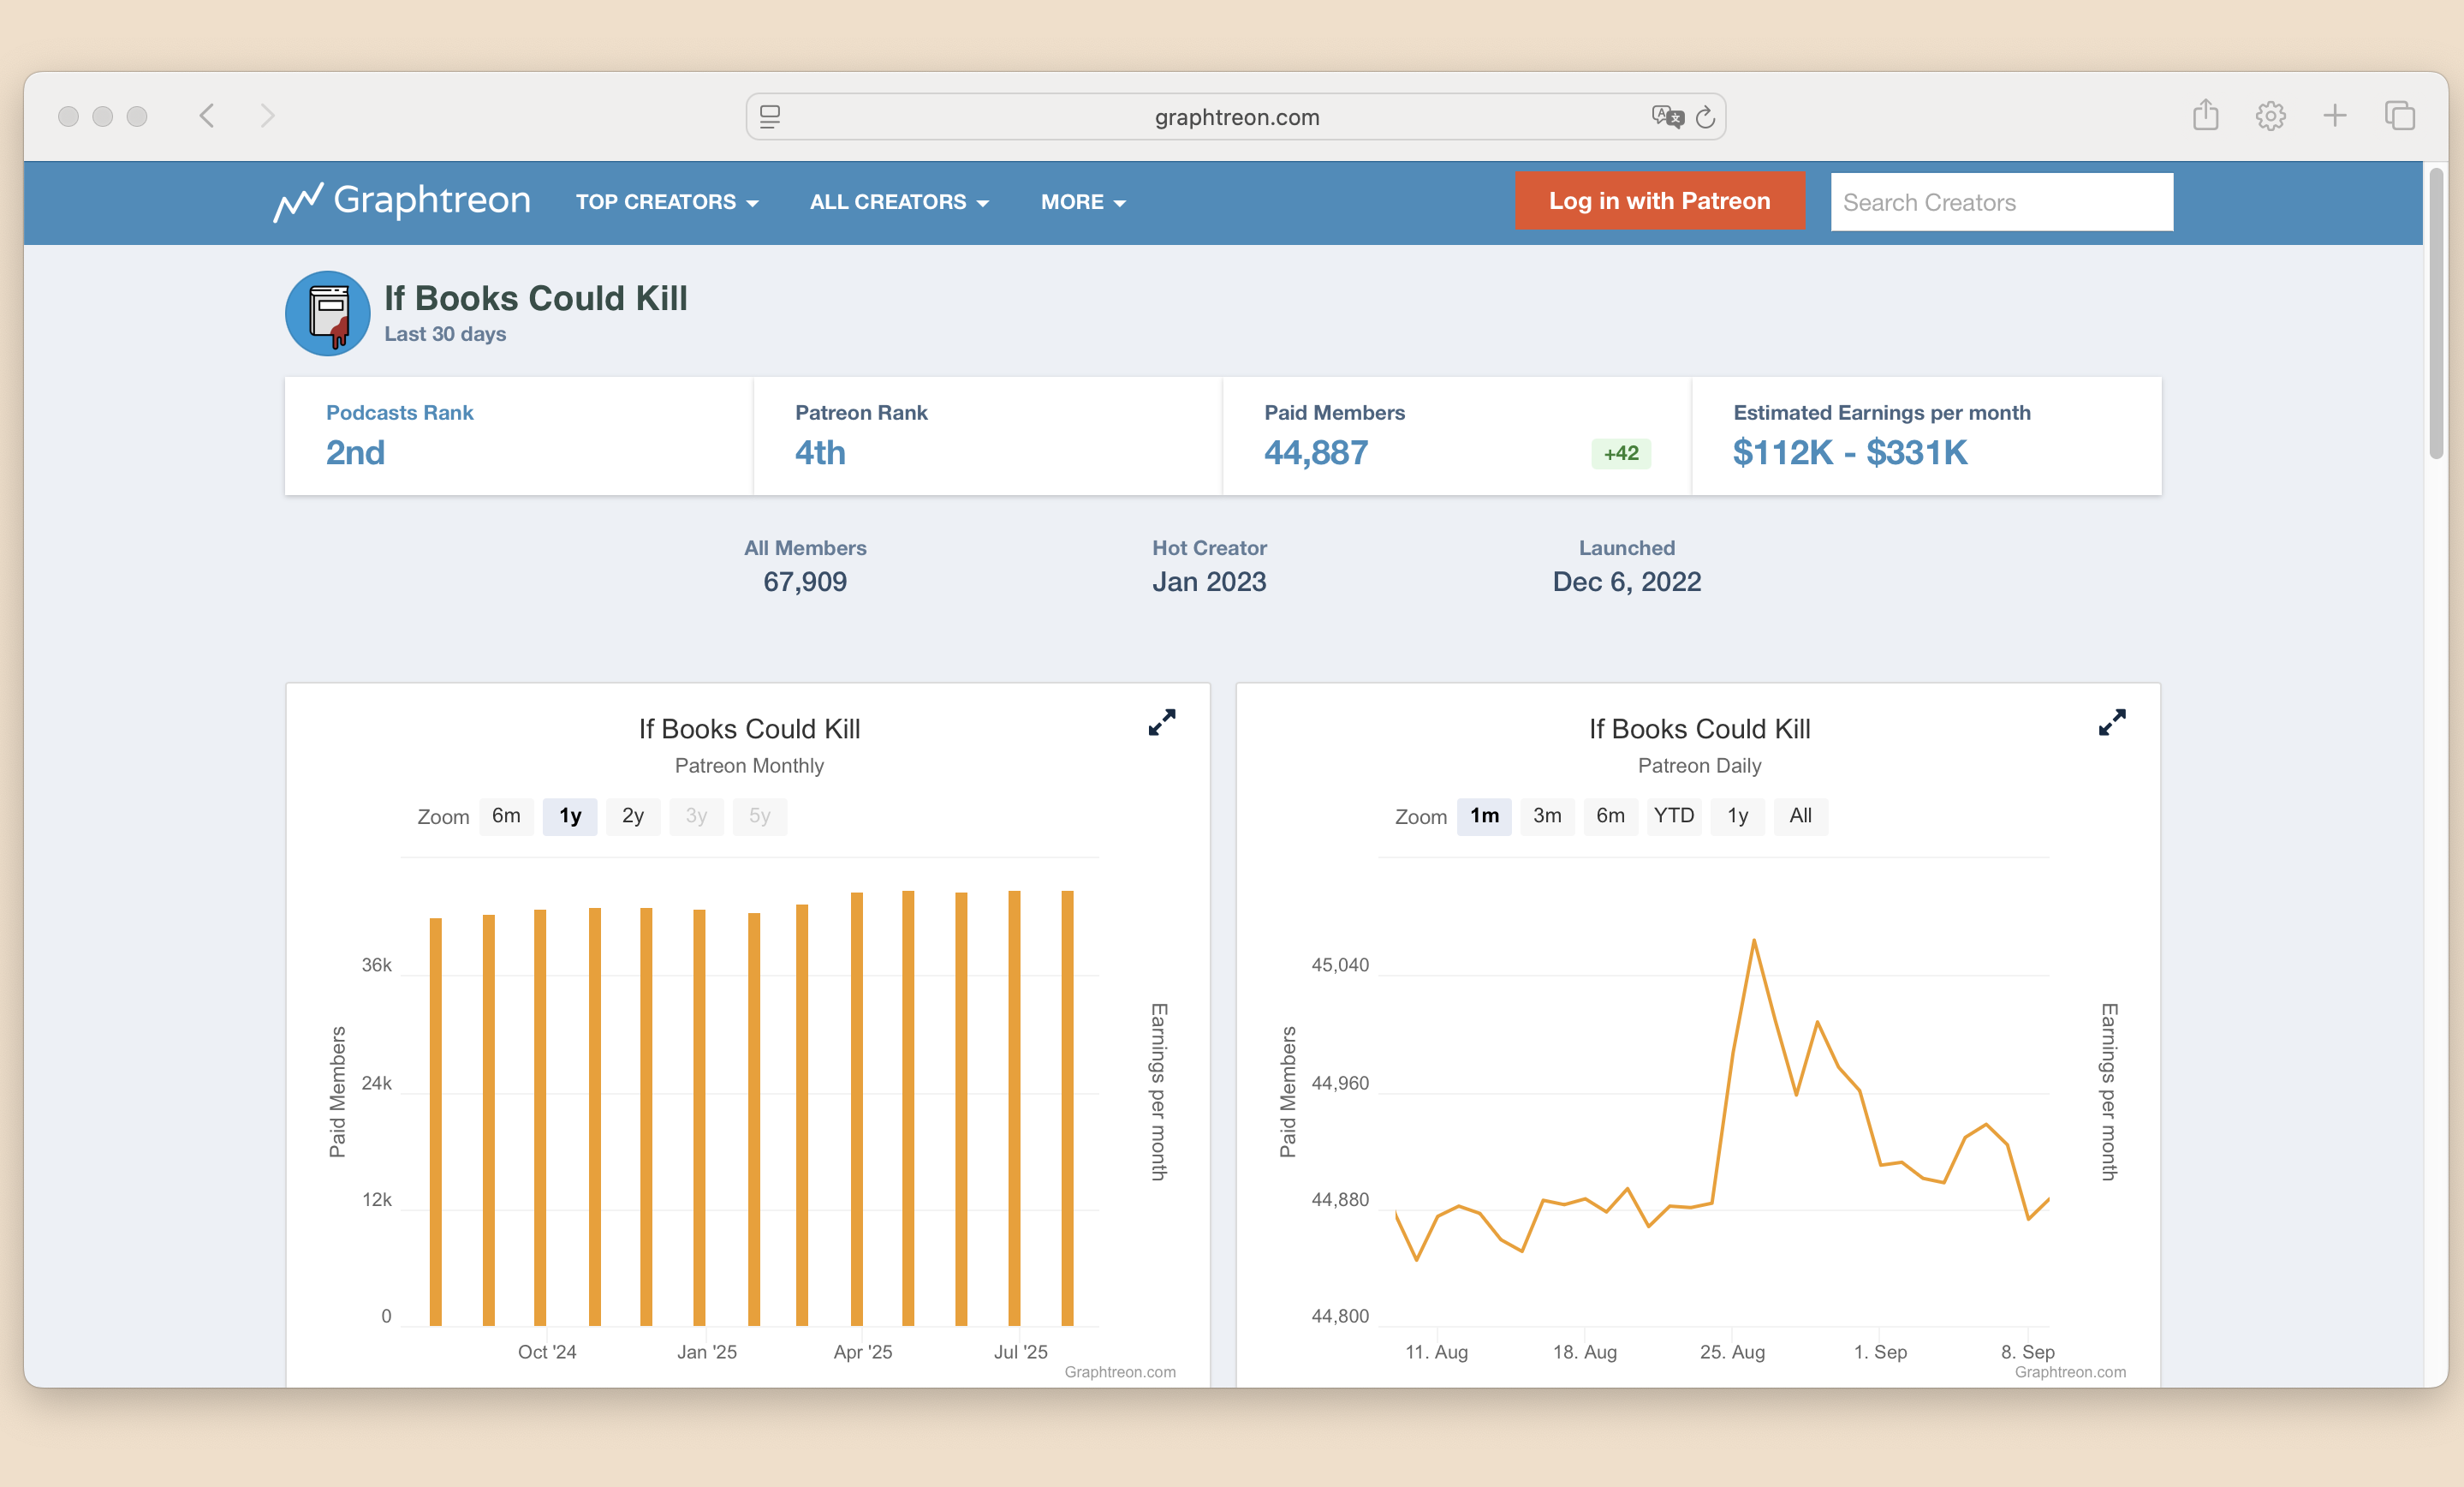
Task: Click the Graphtreon logo
Action: pos(402,201)
